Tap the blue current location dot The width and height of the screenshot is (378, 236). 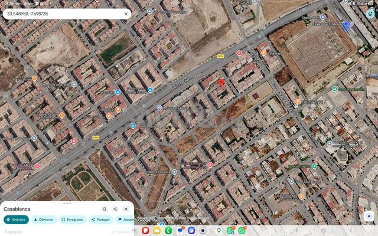(346, 24)
